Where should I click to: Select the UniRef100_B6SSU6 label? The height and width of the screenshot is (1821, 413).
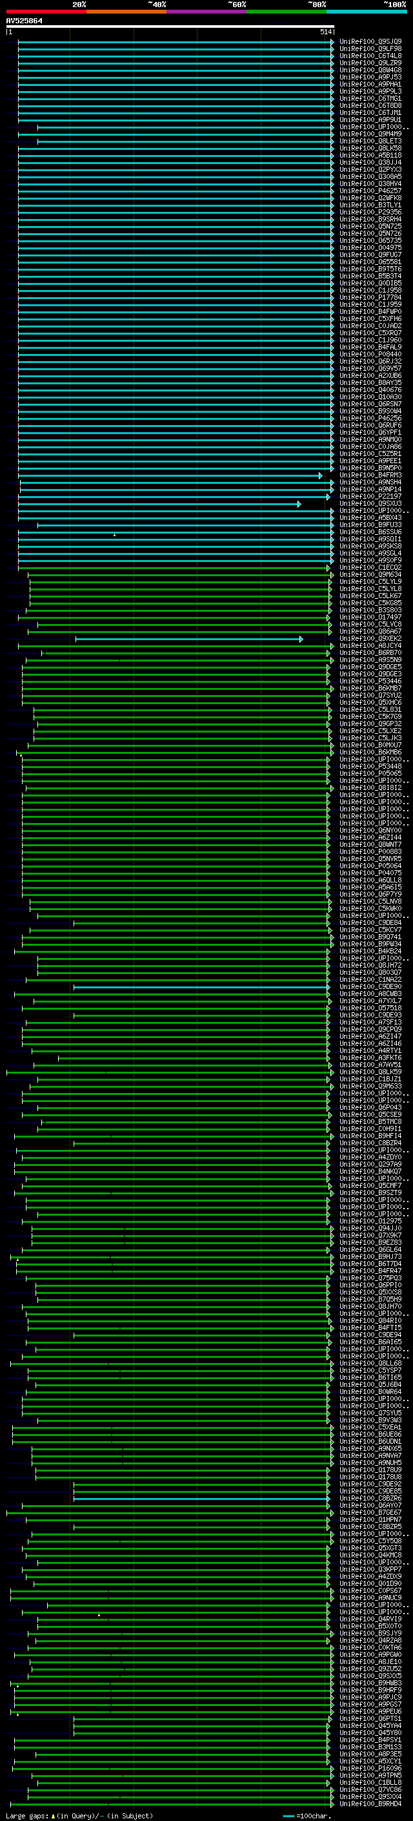tap(370, 532)
